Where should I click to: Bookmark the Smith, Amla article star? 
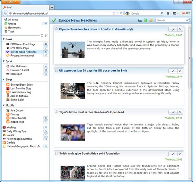pos(56,153)
